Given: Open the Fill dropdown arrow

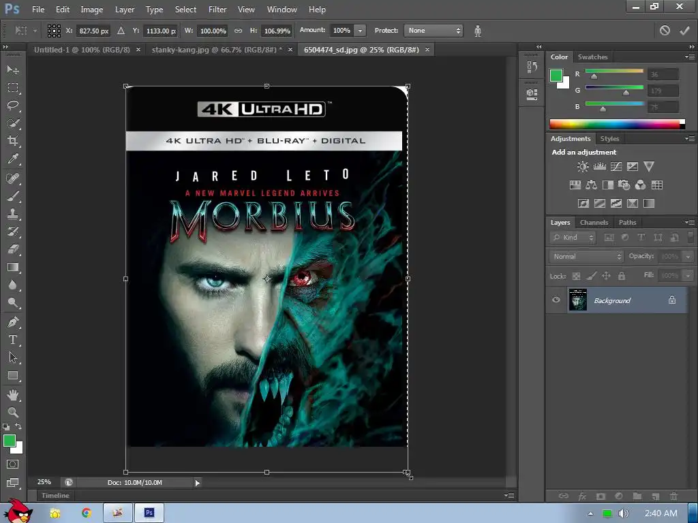Looking at the screenshot, I should click(688, 276).
